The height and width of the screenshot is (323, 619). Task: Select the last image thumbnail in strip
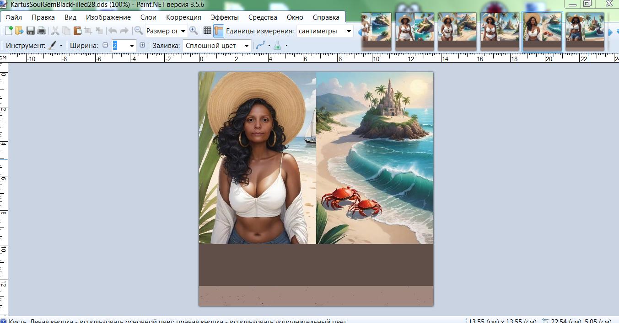pyautogui.click(x=585, y=31)
